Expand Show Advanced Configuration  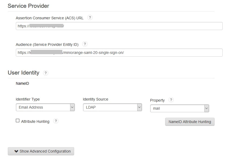coord(41,151)
